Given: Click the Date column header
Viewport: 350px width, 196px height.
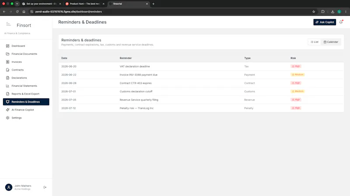Looking at the screenshot, I should (64, 58).
